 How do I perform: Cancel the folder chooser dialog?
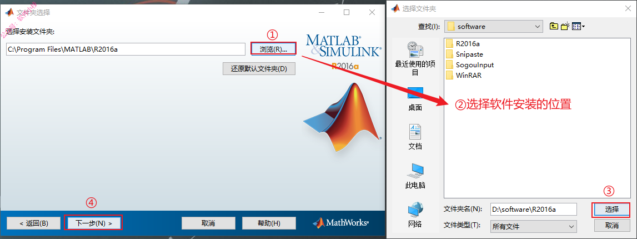[612, 226]
